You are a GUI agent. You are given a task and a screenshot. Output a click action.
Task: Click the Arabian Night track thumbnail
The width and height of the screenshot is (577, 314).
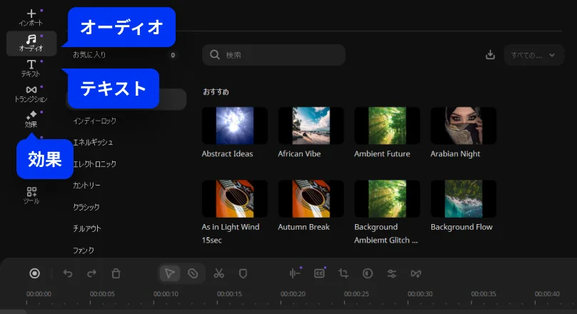click(x=463, y=126)
